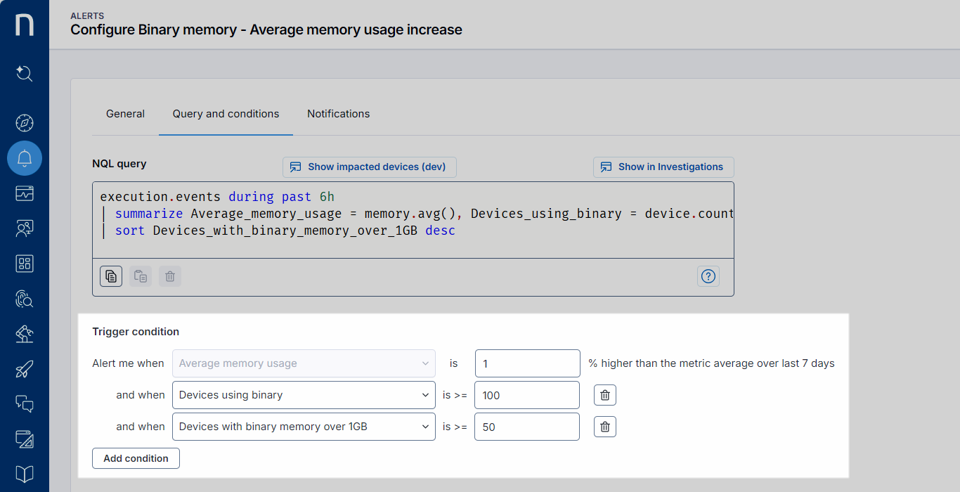Remove the 'Devices with binary memory over 1GB' condition
960x492 pixels.
pos(604,427)
